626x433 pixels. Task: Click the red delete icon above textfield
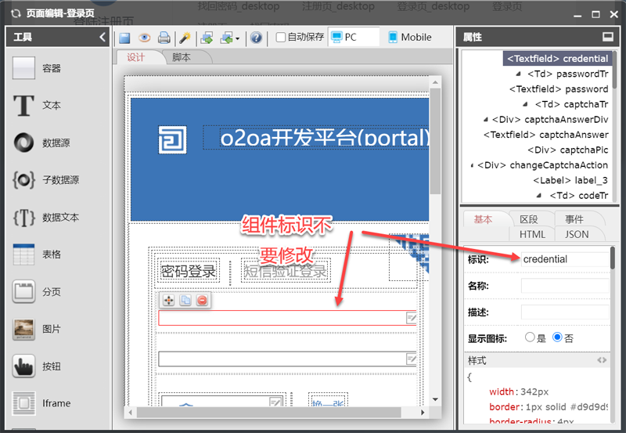203,301
